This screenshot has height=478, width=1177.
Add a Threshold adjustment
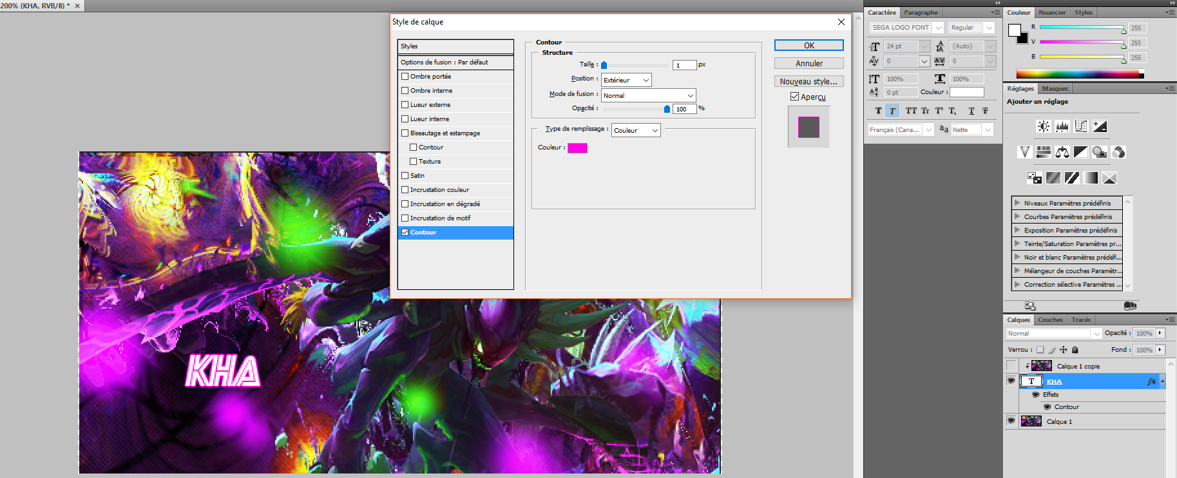click(1072, 178)
